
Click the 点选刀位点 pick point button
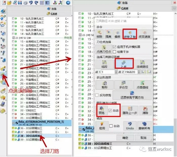click(104, 49)
